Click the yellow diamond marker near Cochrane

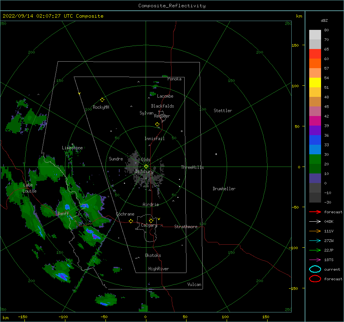pyautogui.click(x=131, y=221)
